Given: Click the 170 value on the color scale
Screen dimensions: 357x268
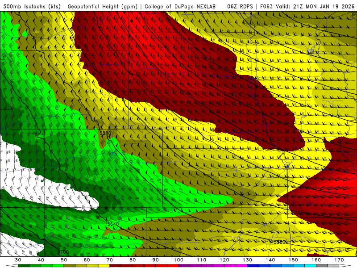Looking at the screenshot, I should (339, 260).
